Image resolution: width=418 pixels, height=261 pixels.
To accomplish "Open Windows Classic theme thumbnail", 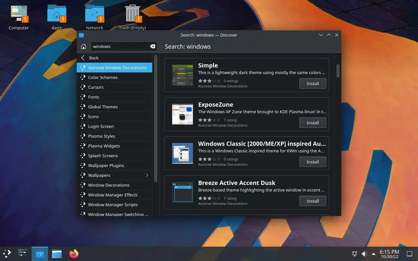I will 183,153.
